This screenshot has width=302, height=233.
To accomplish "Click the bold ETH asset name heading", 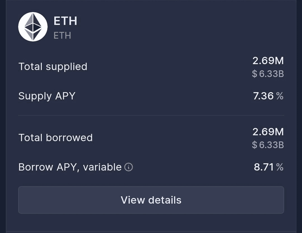I will tap(65, 21).
